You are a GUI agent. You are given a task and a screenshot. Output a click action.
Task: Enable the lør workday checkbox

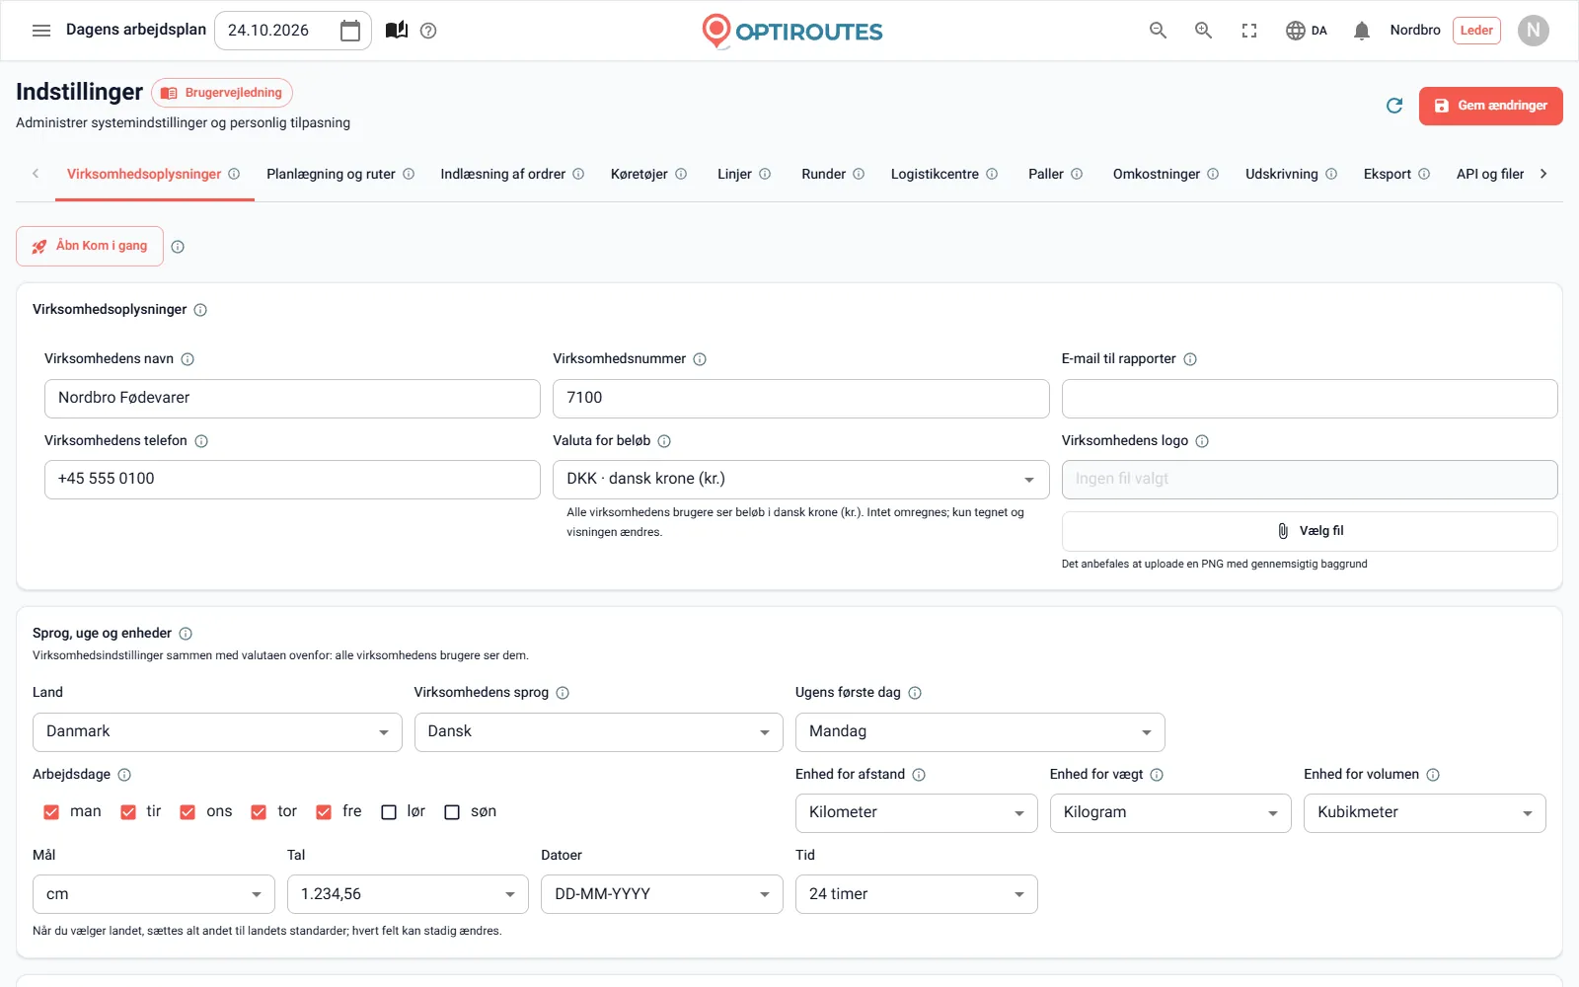[389, 812]
